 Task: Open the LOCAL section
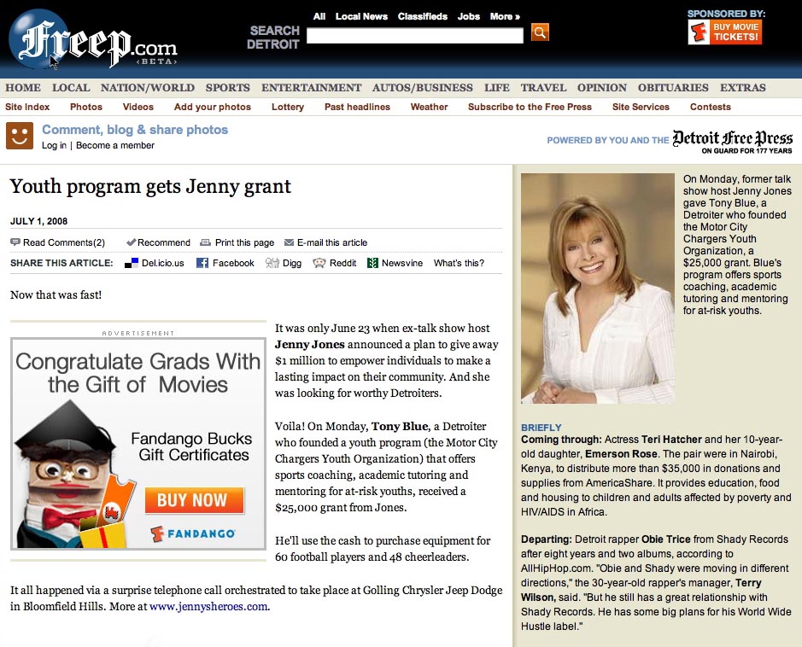tap(71, 87)
